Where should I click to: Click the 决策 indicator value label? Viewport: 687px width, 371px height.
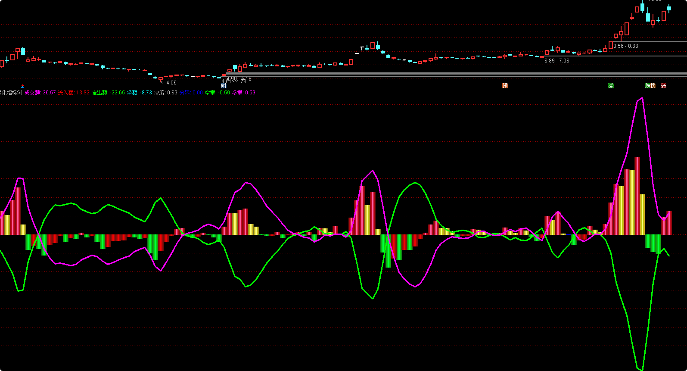click(x=166, y=93)
